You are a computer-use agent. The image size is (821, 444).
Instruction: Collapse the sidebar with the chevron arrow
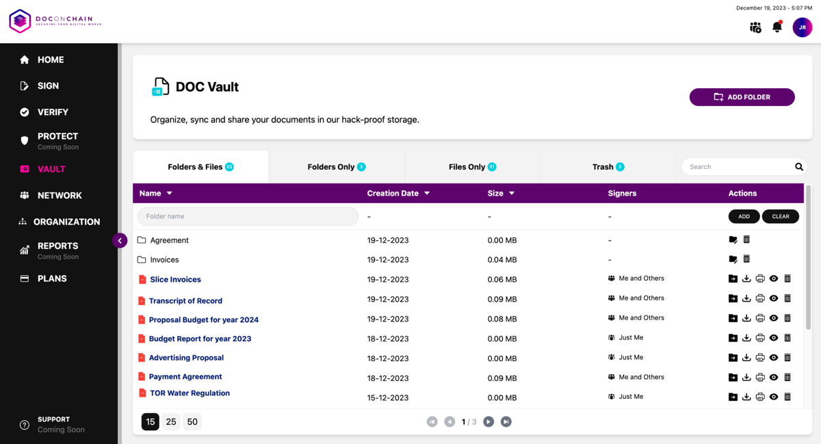point(120,241)
